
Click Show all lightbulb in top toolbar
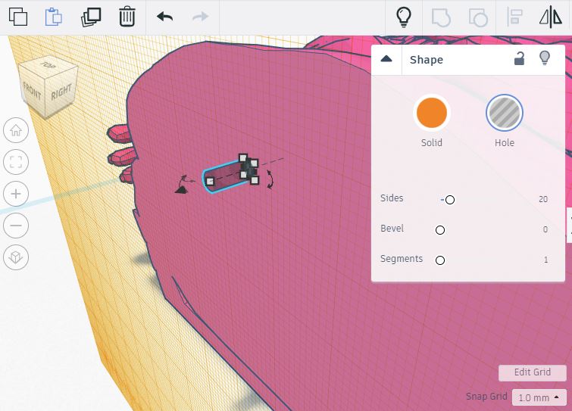tap(404, 17)
